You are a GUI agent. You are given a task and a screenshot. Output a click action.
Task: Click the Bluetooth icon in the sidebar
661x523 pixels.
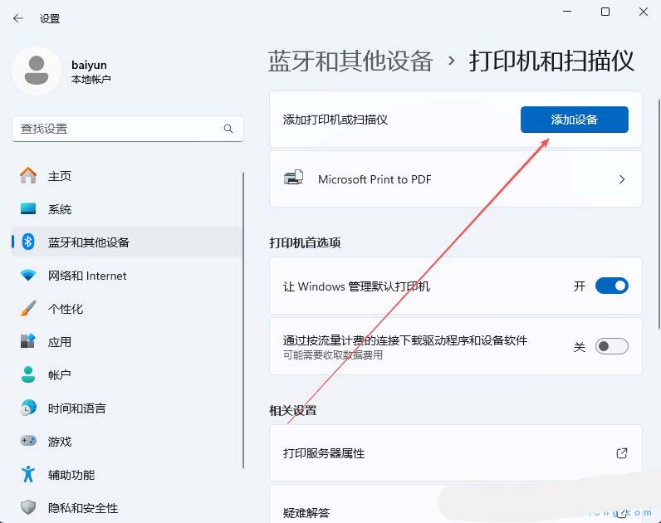click(x=28, y=242)
